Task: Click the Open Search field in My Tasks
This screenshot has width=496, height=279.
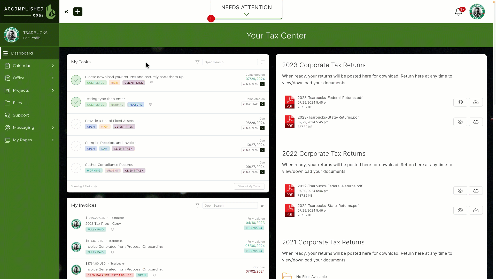Action: pos(230,62)
